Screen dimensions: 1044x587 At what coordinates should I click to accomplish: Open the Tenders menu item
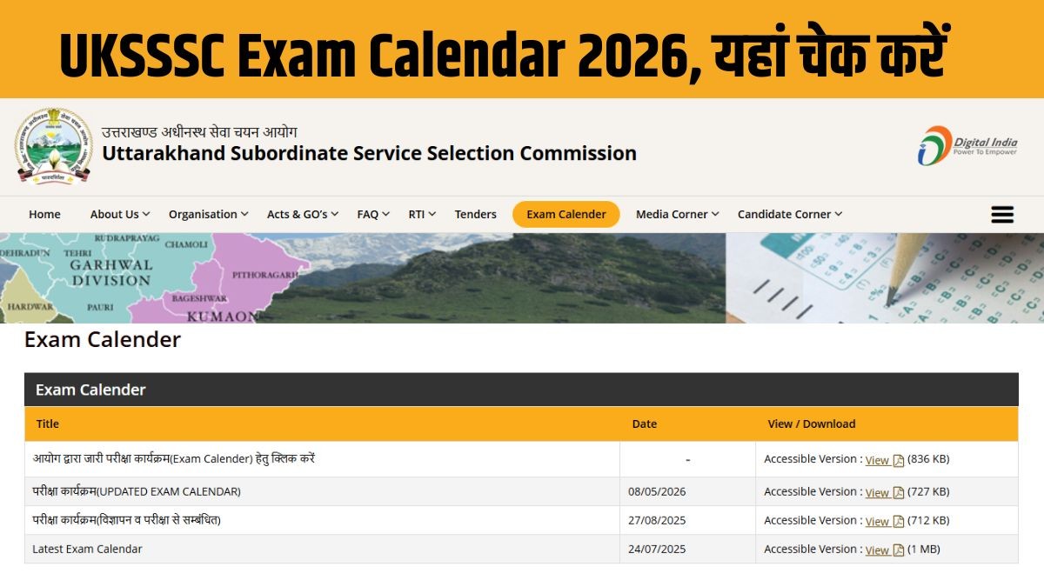click(476, 214)
